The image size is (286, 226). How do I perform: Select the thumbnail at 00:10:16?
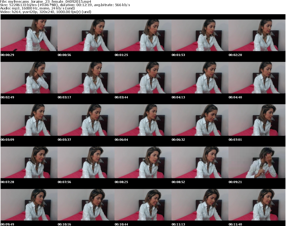point(86,205)
